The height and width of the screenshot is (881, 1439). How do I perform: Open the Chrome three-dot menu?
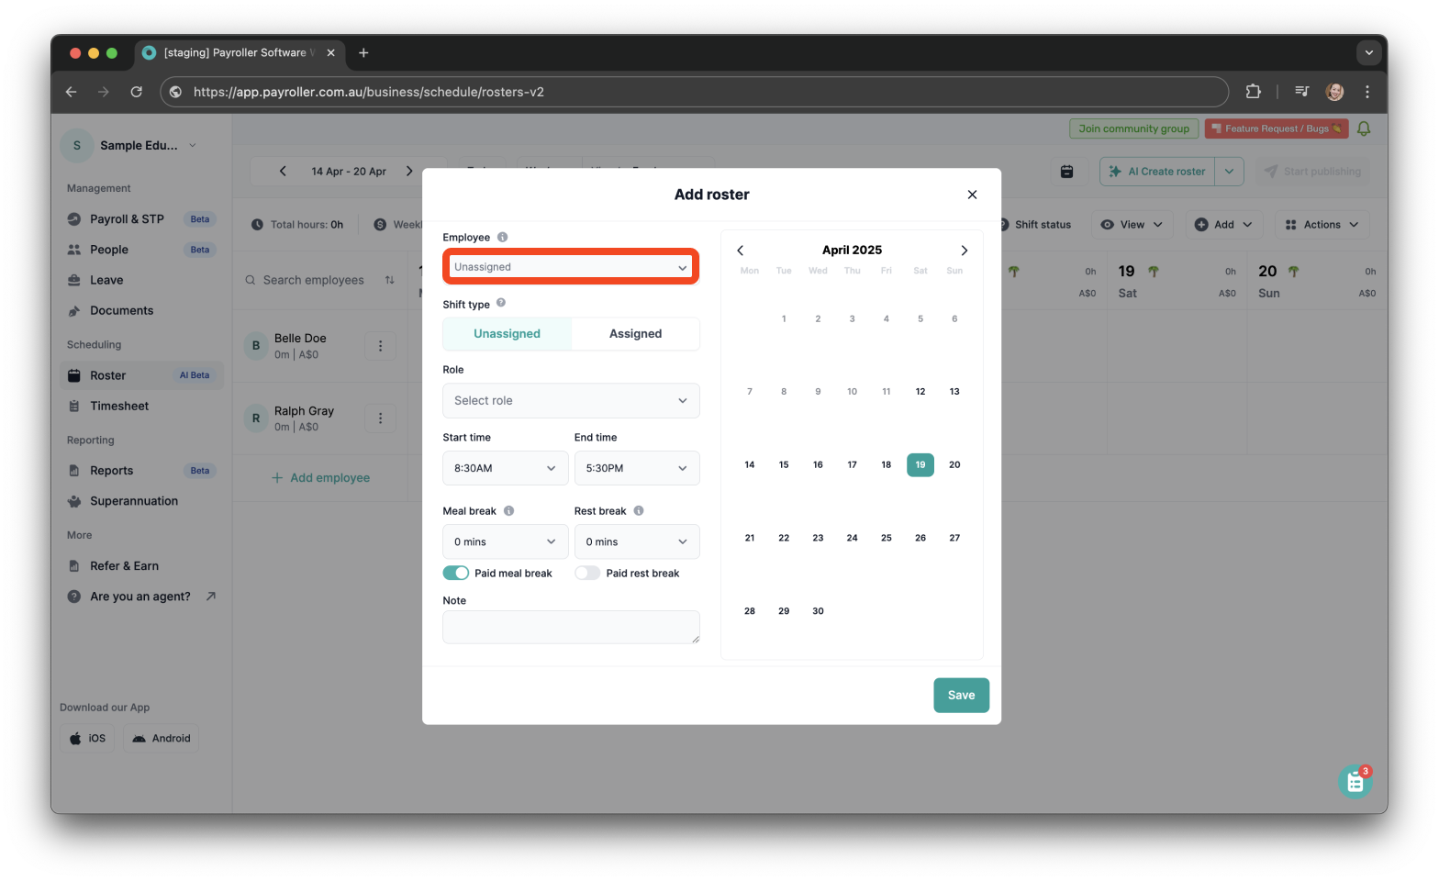tap(1367, 92)
